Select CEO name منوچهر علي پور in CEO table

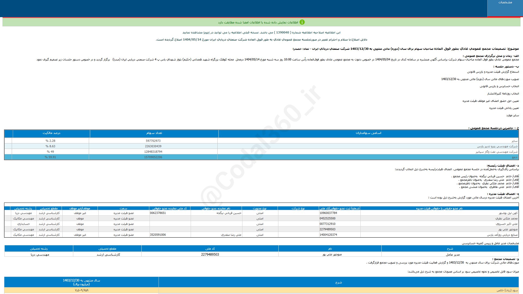pos(332,255)
